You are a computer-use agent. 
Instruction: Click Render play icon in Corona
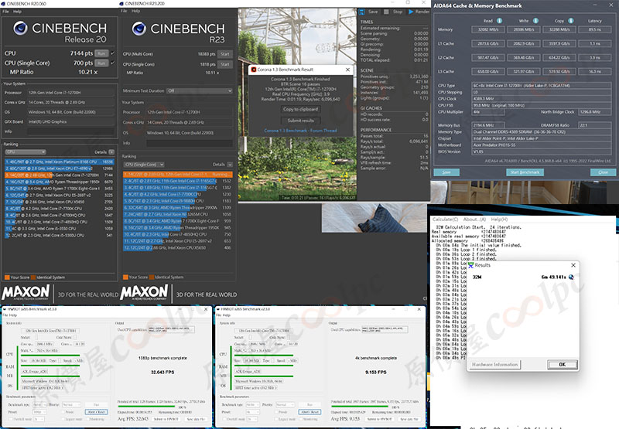coord(411,12)
